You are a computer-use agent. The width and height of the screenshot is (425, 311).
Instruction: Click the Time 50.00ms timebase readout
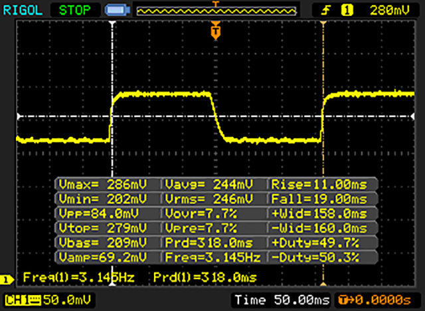click(282, 300)
